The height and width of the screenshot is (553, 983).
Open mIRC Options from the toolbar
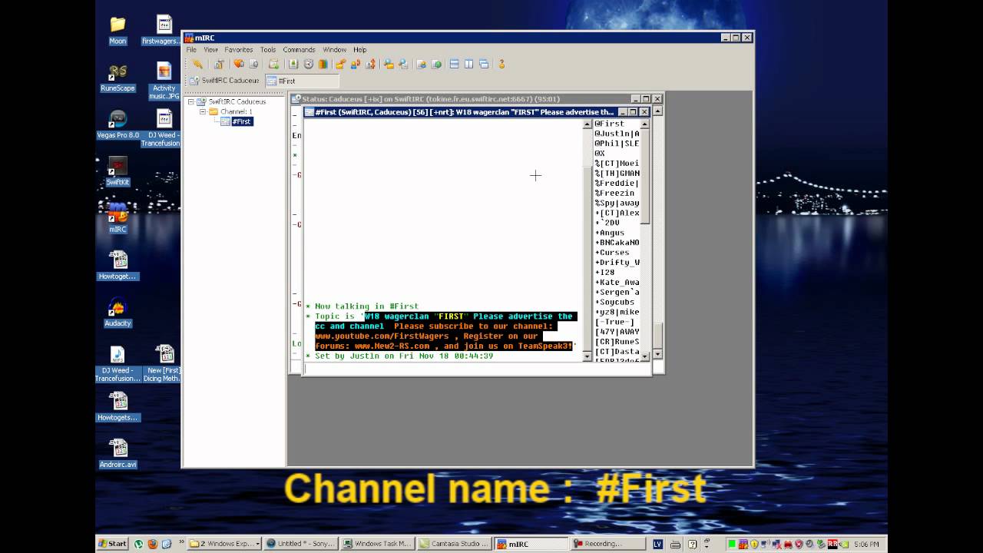(219, 65)
